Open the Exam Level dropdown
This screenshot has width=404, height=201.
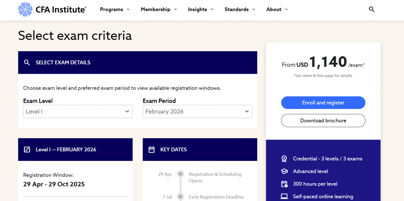pyautogui.click(x=78, y=111)
